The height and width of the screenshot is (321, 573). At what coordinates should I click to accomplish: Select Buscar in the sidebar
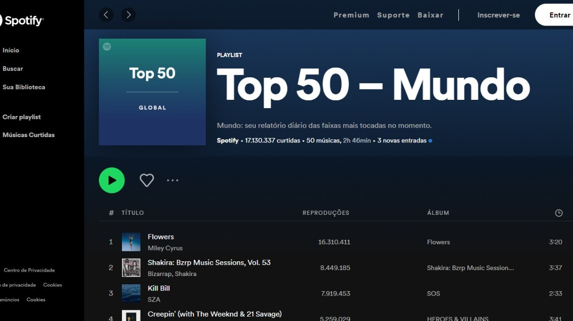pos(13,69)
